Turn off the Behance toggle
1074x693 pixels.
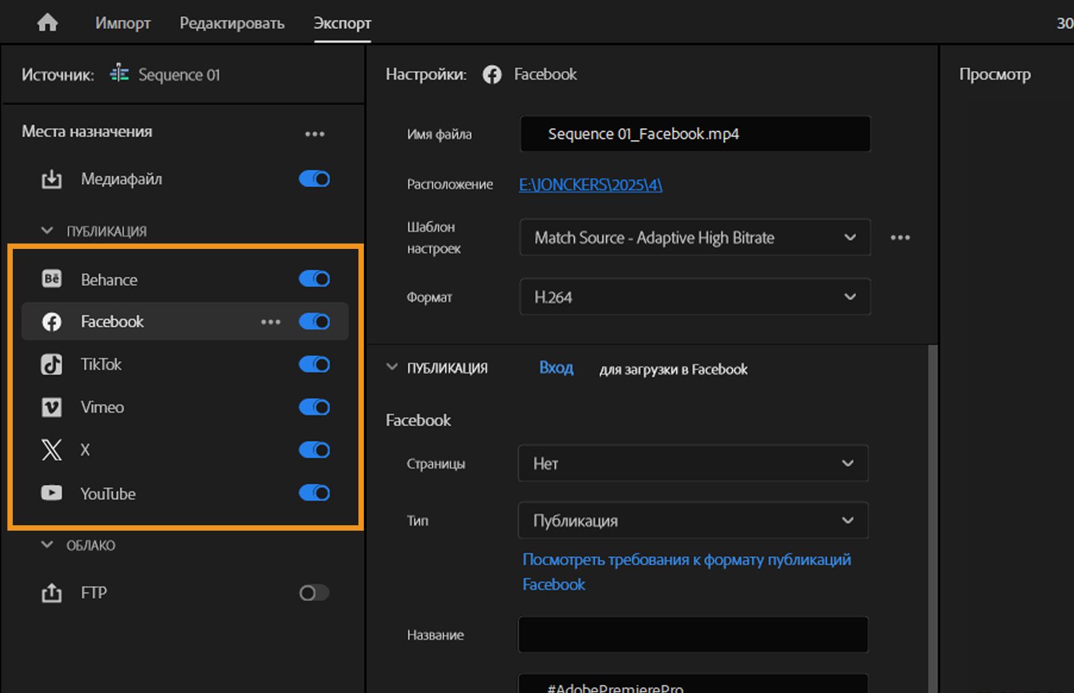pos(314,279)
